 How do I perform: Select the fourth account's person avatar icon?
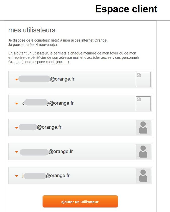click(x=143, y=152)
